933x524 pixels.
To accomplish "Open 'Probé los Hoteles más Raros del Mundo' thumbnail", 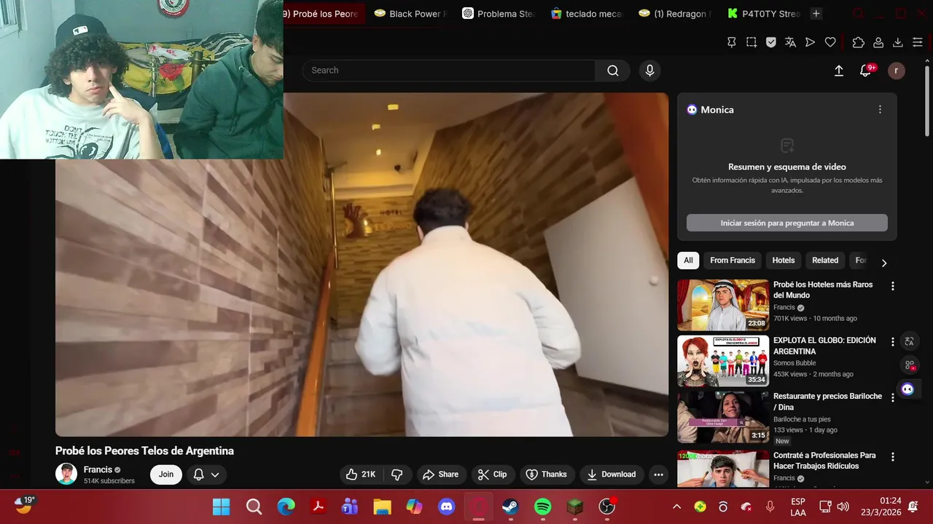I will (x=723, y=305).
